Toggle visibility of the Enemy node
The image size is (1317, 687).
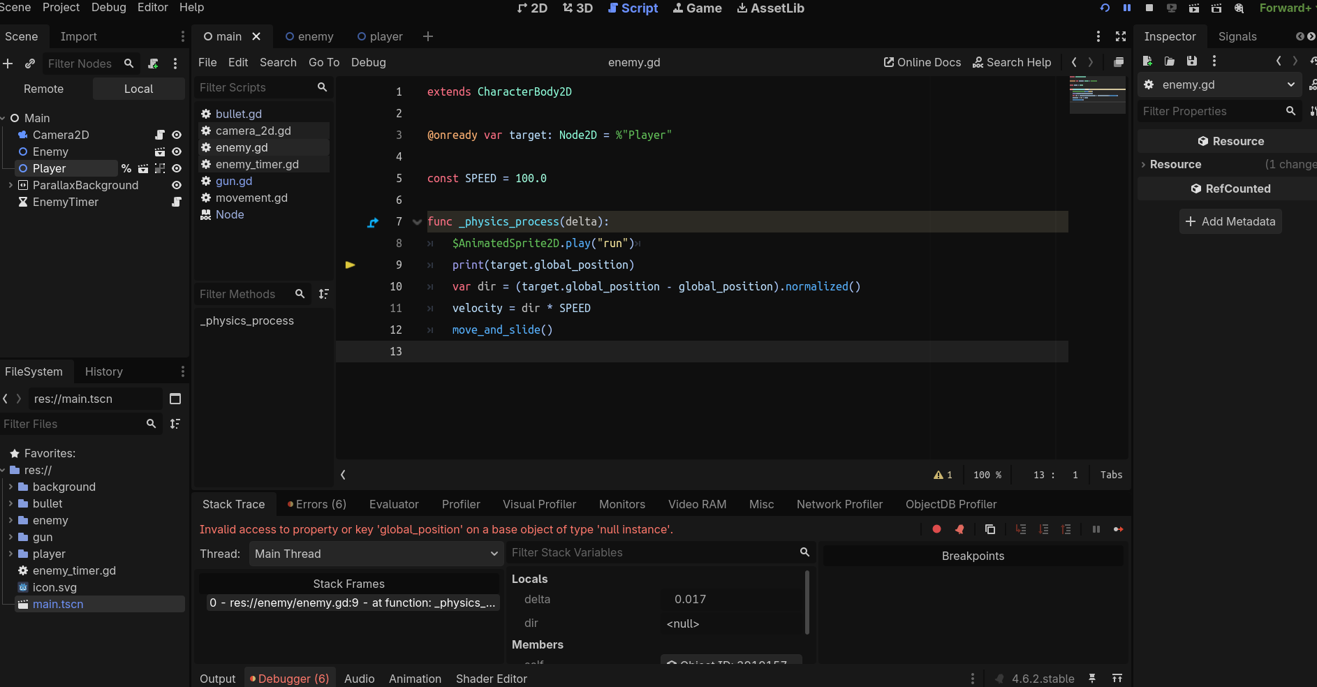[177, 152]
